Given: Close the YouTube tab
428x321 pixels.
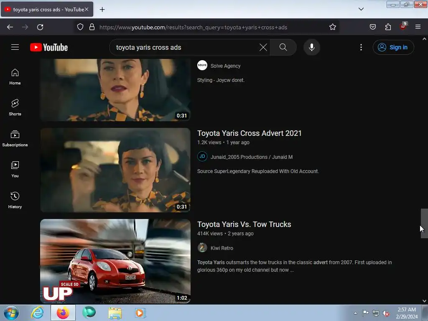Looking at the screenshot, I should point(87,9).
